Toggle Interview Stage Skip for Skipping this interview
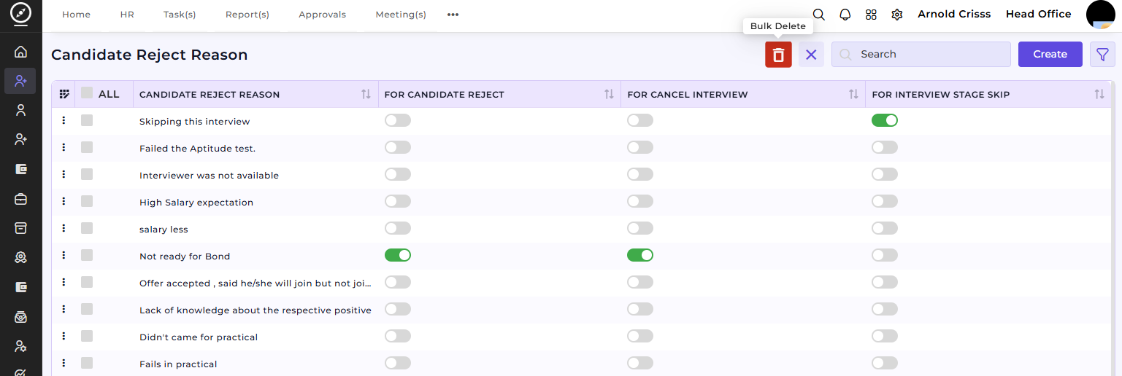The image size is (1122, 376). tap(884, 120)
